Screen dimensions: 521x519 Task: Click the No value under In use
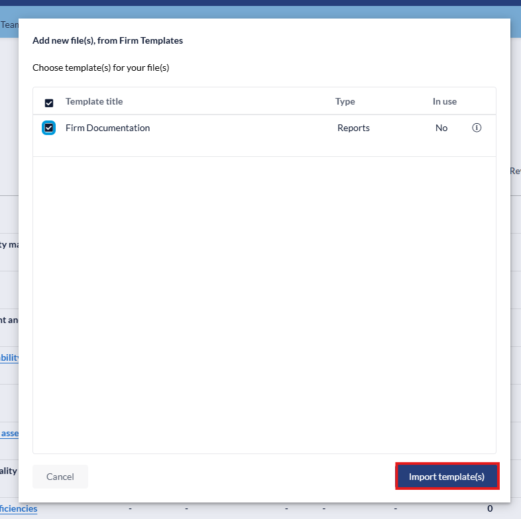coord(441,128)
